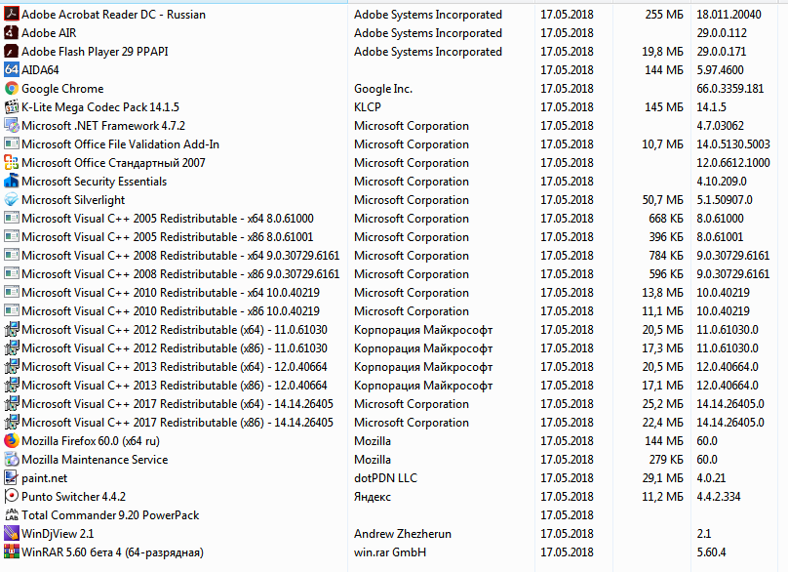Select Microsoft Office Стандартный 2007 name

click(x=113, y=162)
